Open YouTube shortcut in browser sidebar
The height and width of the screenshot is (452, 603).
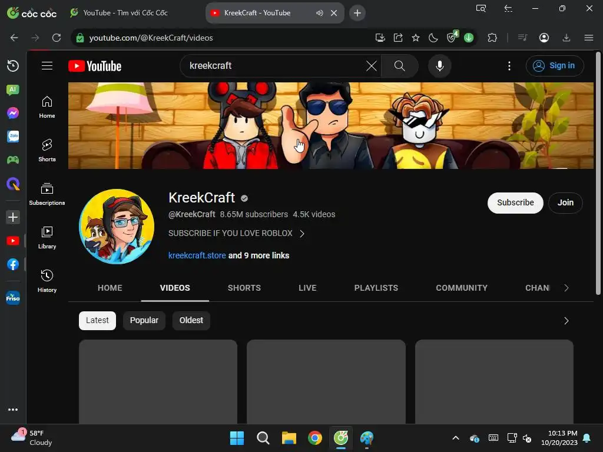13,241
